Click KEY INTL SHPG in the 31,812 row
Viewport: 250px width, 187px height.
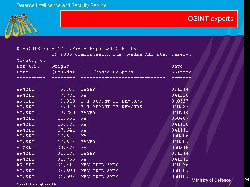[x=100, y=165]
